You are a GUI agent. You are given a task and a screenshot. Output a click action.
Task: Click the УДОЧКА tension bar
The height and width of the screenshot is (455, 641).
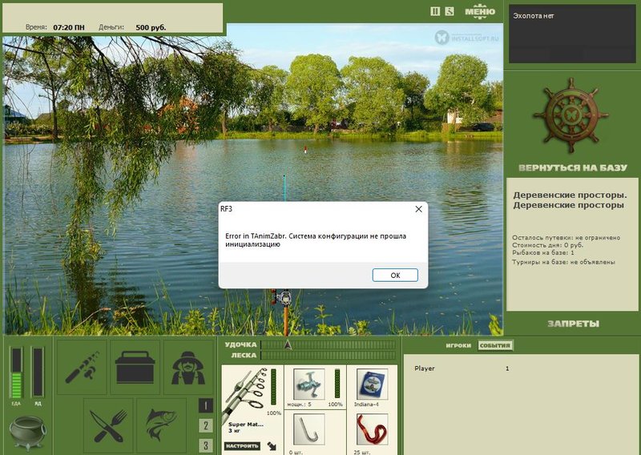pos(329,345)
